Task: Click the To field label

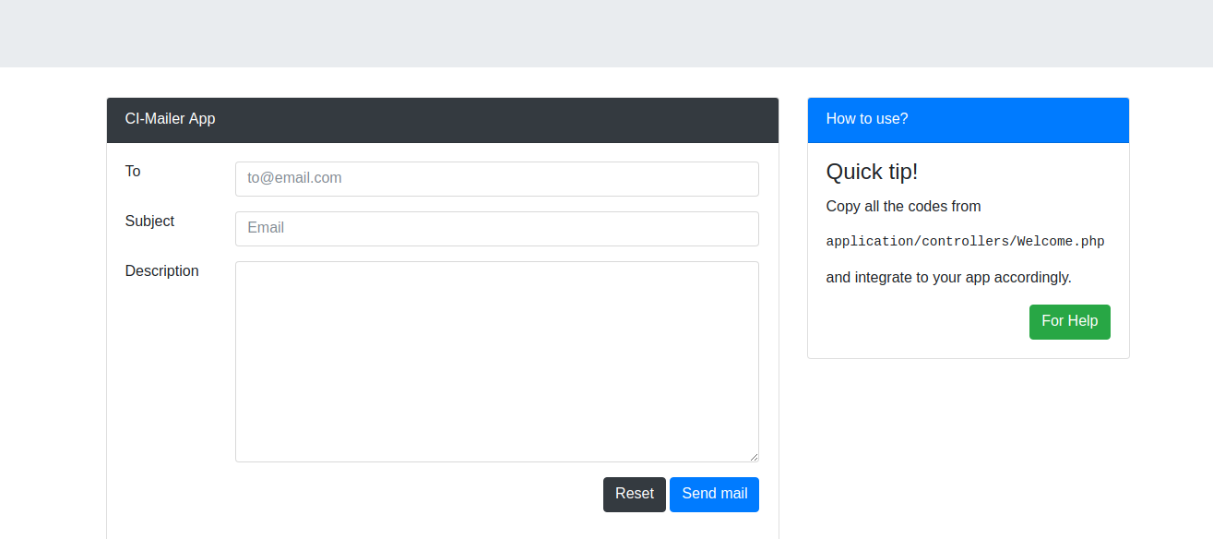Action: pyautogui.click(x=133, y=172)
